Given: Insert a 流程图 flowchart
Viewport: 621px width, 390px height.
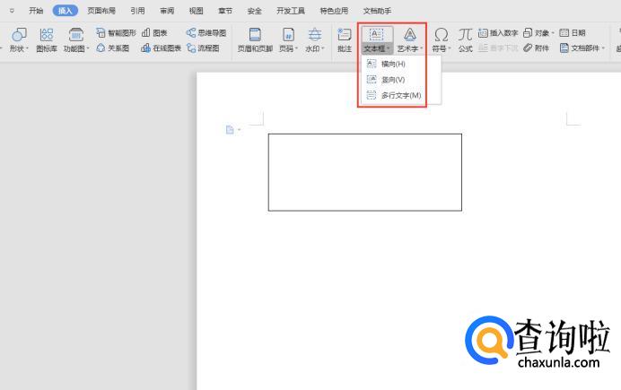Looking at the screenshot, I should (x=203, y=48).
